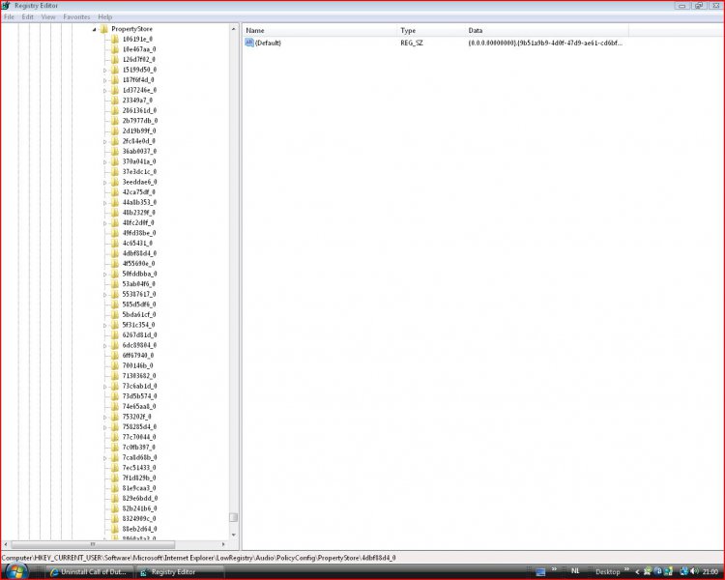Expand the 15199d50_0 key
Image resolution: width=725 pixels, height=580 pixels.
[105, 70]
